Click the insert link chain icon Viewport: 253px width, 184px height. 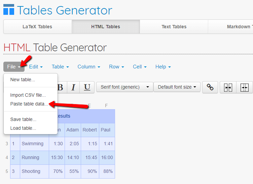[210, 87]
